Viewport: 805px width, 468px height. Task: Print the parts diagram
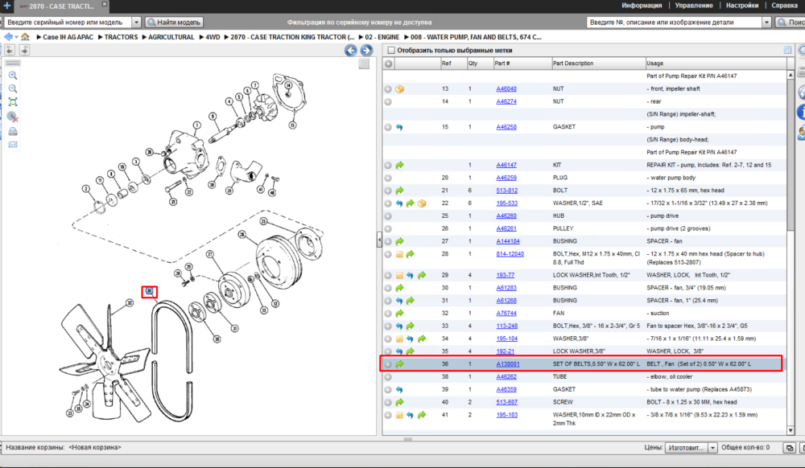[13, 132]
